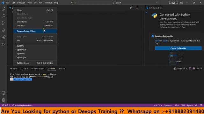Split the terminal with panel split icon
This screenshot has width=204, height=114.
point(190,68)
